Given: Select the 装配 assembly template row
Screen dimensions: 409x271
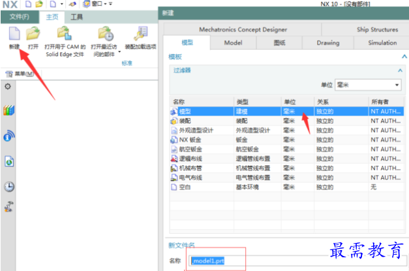Looking at the screenshot, I should point(286,121).
